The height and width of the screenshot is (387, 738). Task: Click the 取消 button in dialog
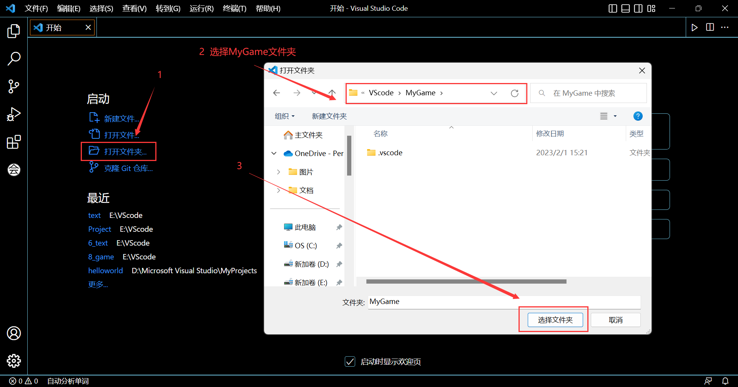point(615,320)
